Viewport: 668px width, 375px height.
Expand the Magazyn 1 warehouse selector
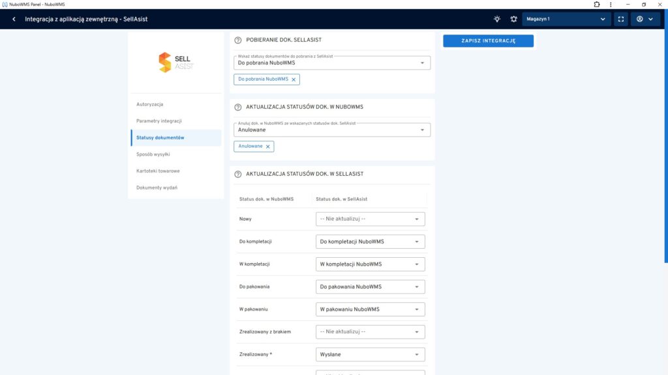tap(566, 19)
